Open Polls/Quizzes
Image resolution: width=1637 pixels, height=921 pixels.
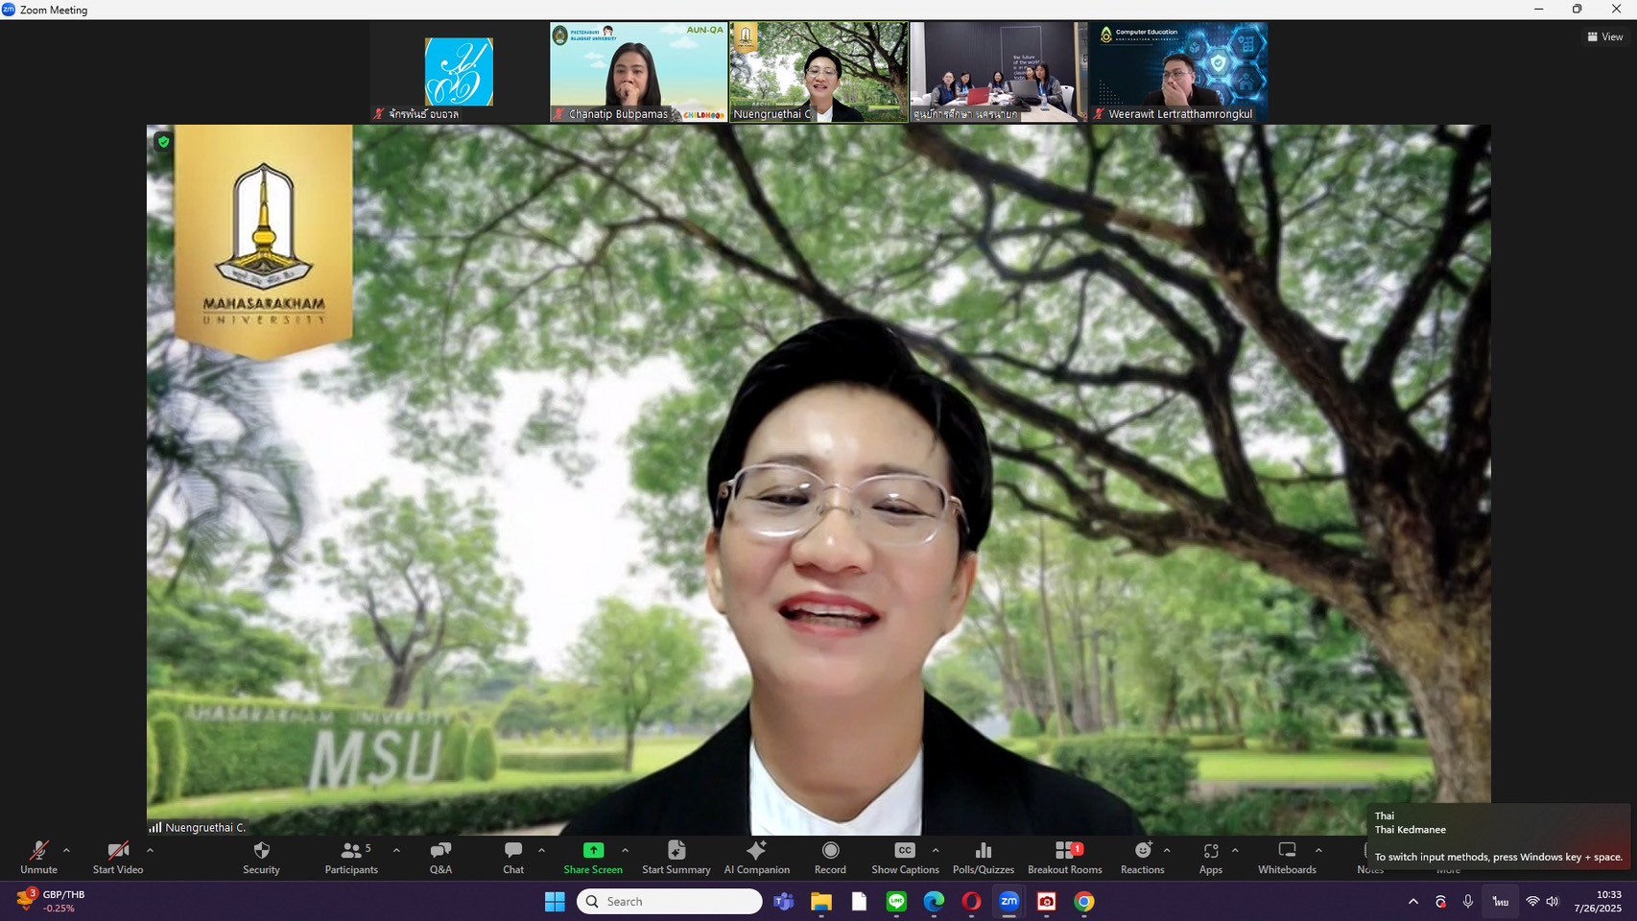tap(984, 857)
